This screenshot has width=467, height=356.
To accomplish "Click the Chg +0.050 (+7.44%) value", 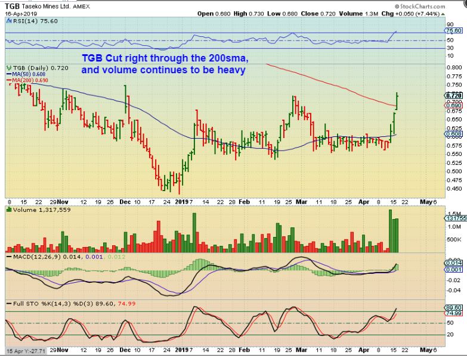I will click(x=410, y=14).
